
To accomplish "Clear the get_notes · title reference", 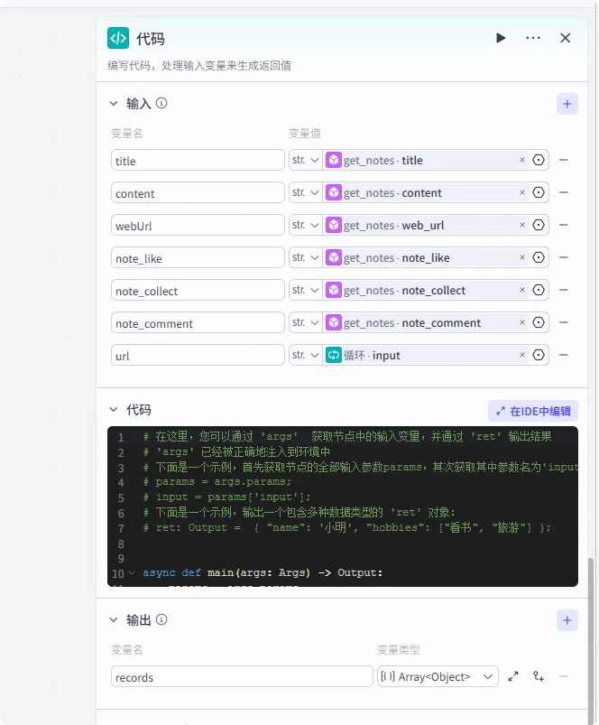I will tap(522, 160).
